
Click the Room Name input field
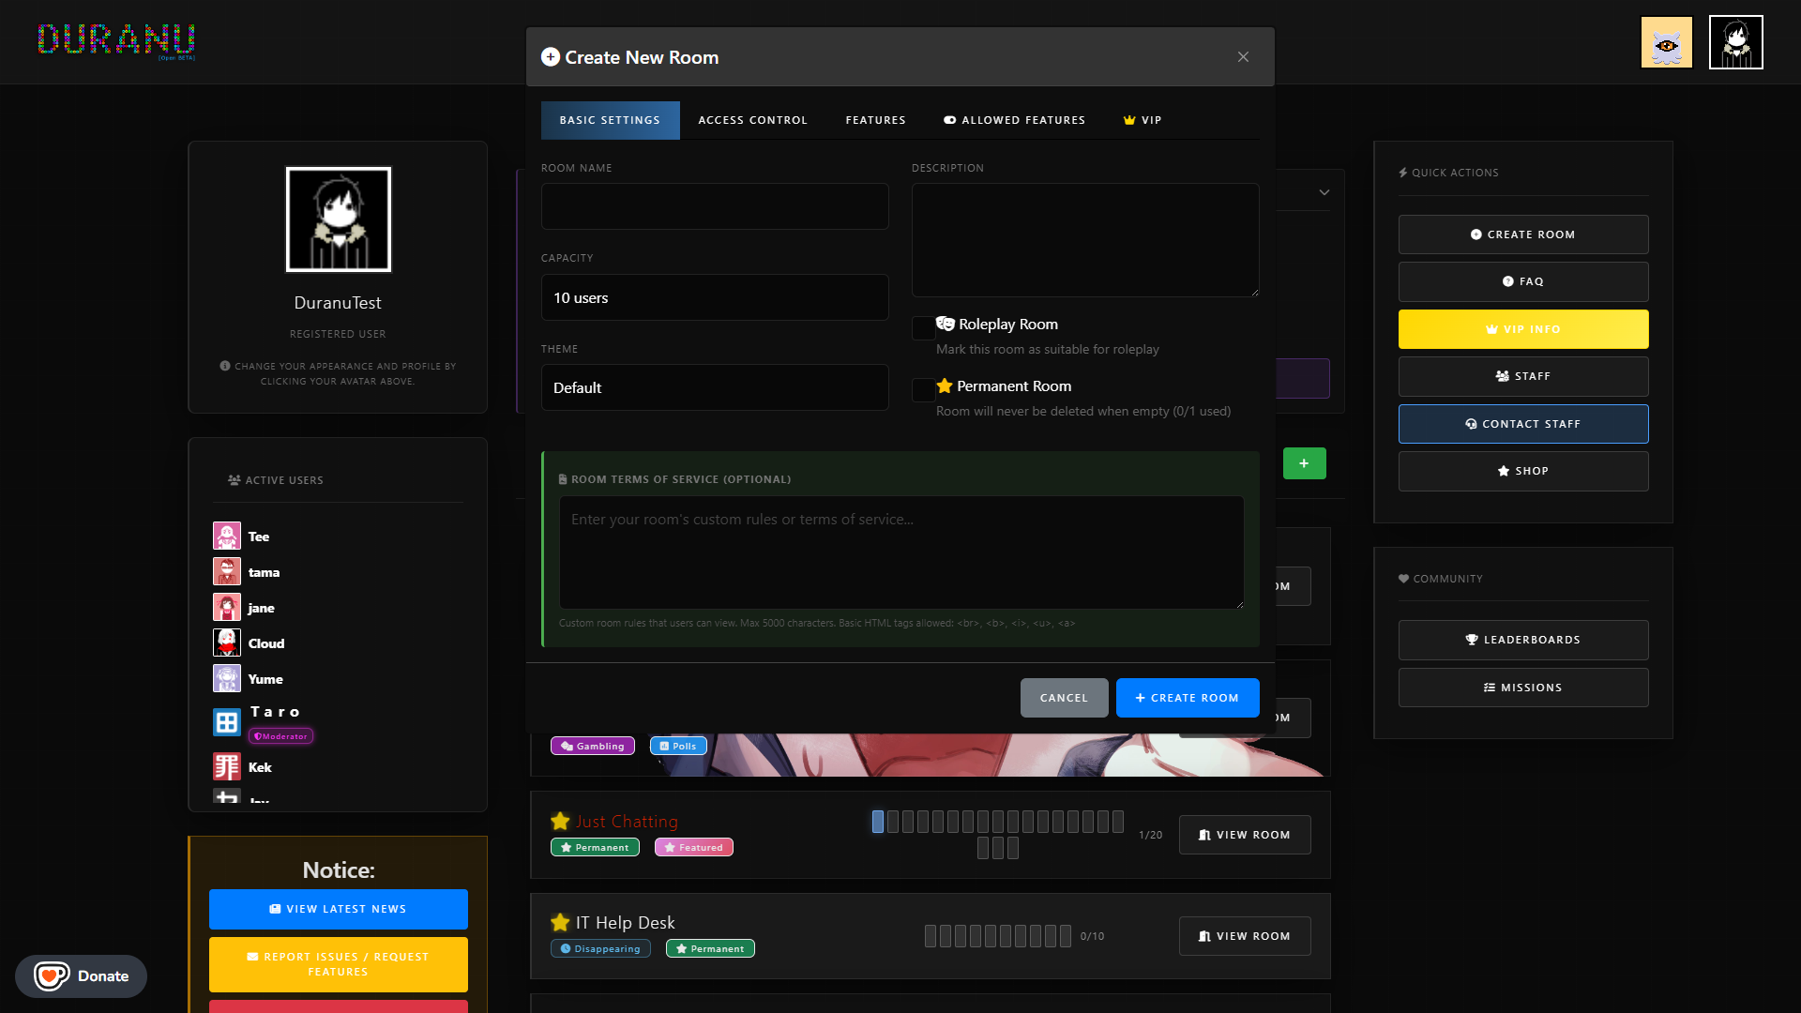click(715, 206)
